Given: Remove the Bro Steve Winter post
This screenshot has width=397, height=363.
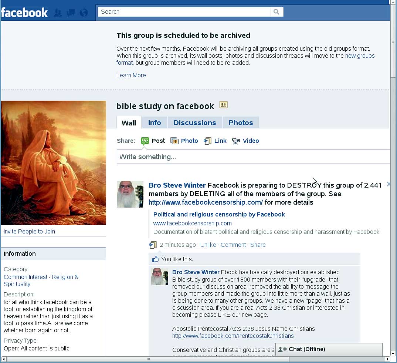Looking at the screenshot, I should pyautogui.click(x=388, y=184).
